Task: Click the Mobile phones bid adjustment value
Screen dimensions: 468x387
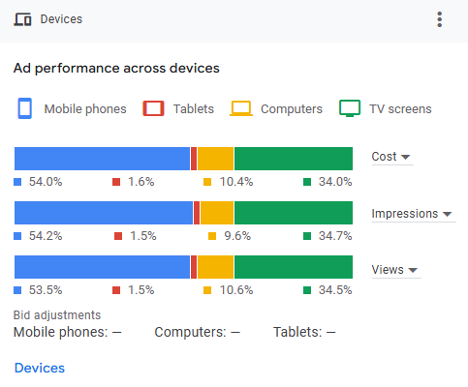Action: (117, 332)
